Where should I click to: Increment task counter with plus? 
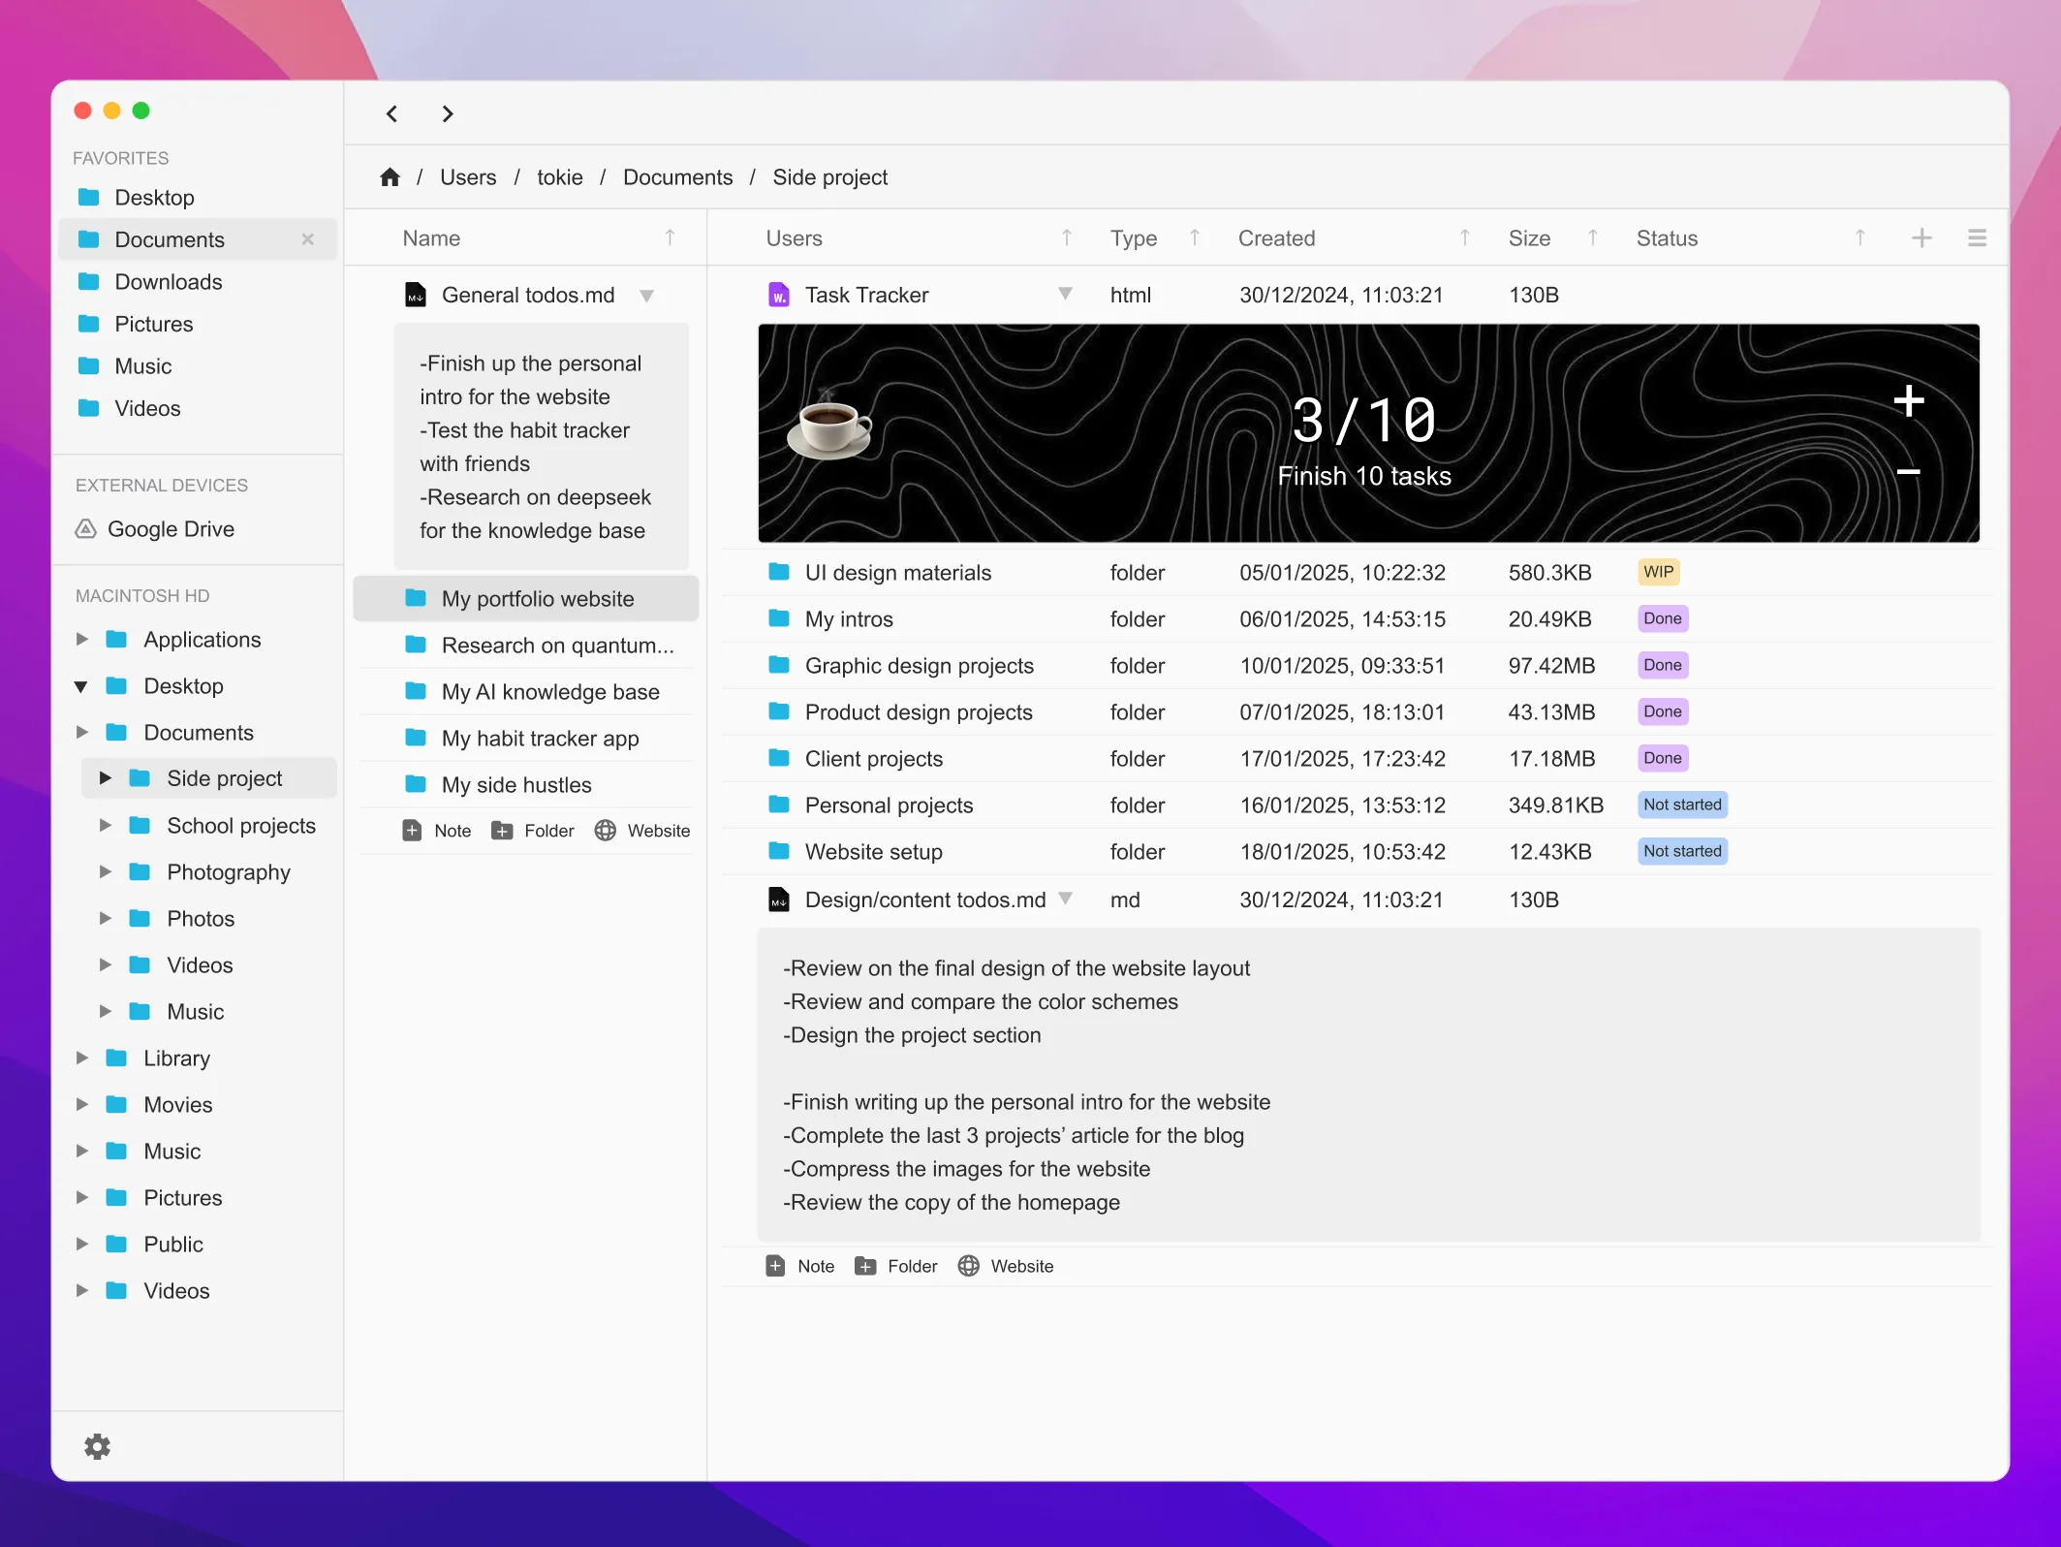click(1908, 400)
